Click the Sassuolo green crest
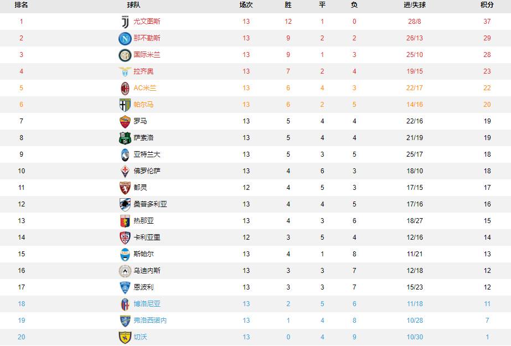 point(125,138)
